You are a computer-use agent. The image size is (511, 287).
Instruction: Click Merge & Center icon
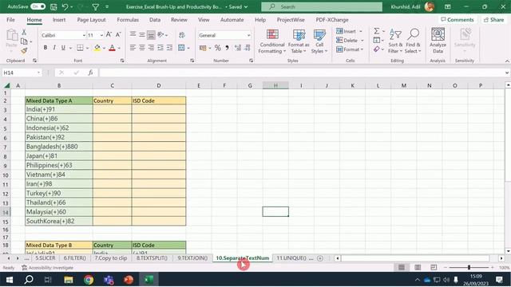pyautogui.click(x=181, y=48)
